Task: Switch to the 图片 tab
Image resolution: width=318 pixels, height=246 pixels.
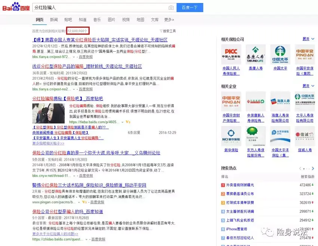Action: tap(111, 19)
